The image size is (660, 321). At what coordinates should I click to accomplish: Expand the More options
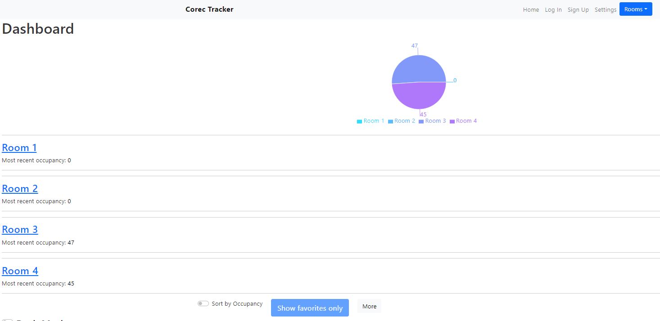(369, 306)
